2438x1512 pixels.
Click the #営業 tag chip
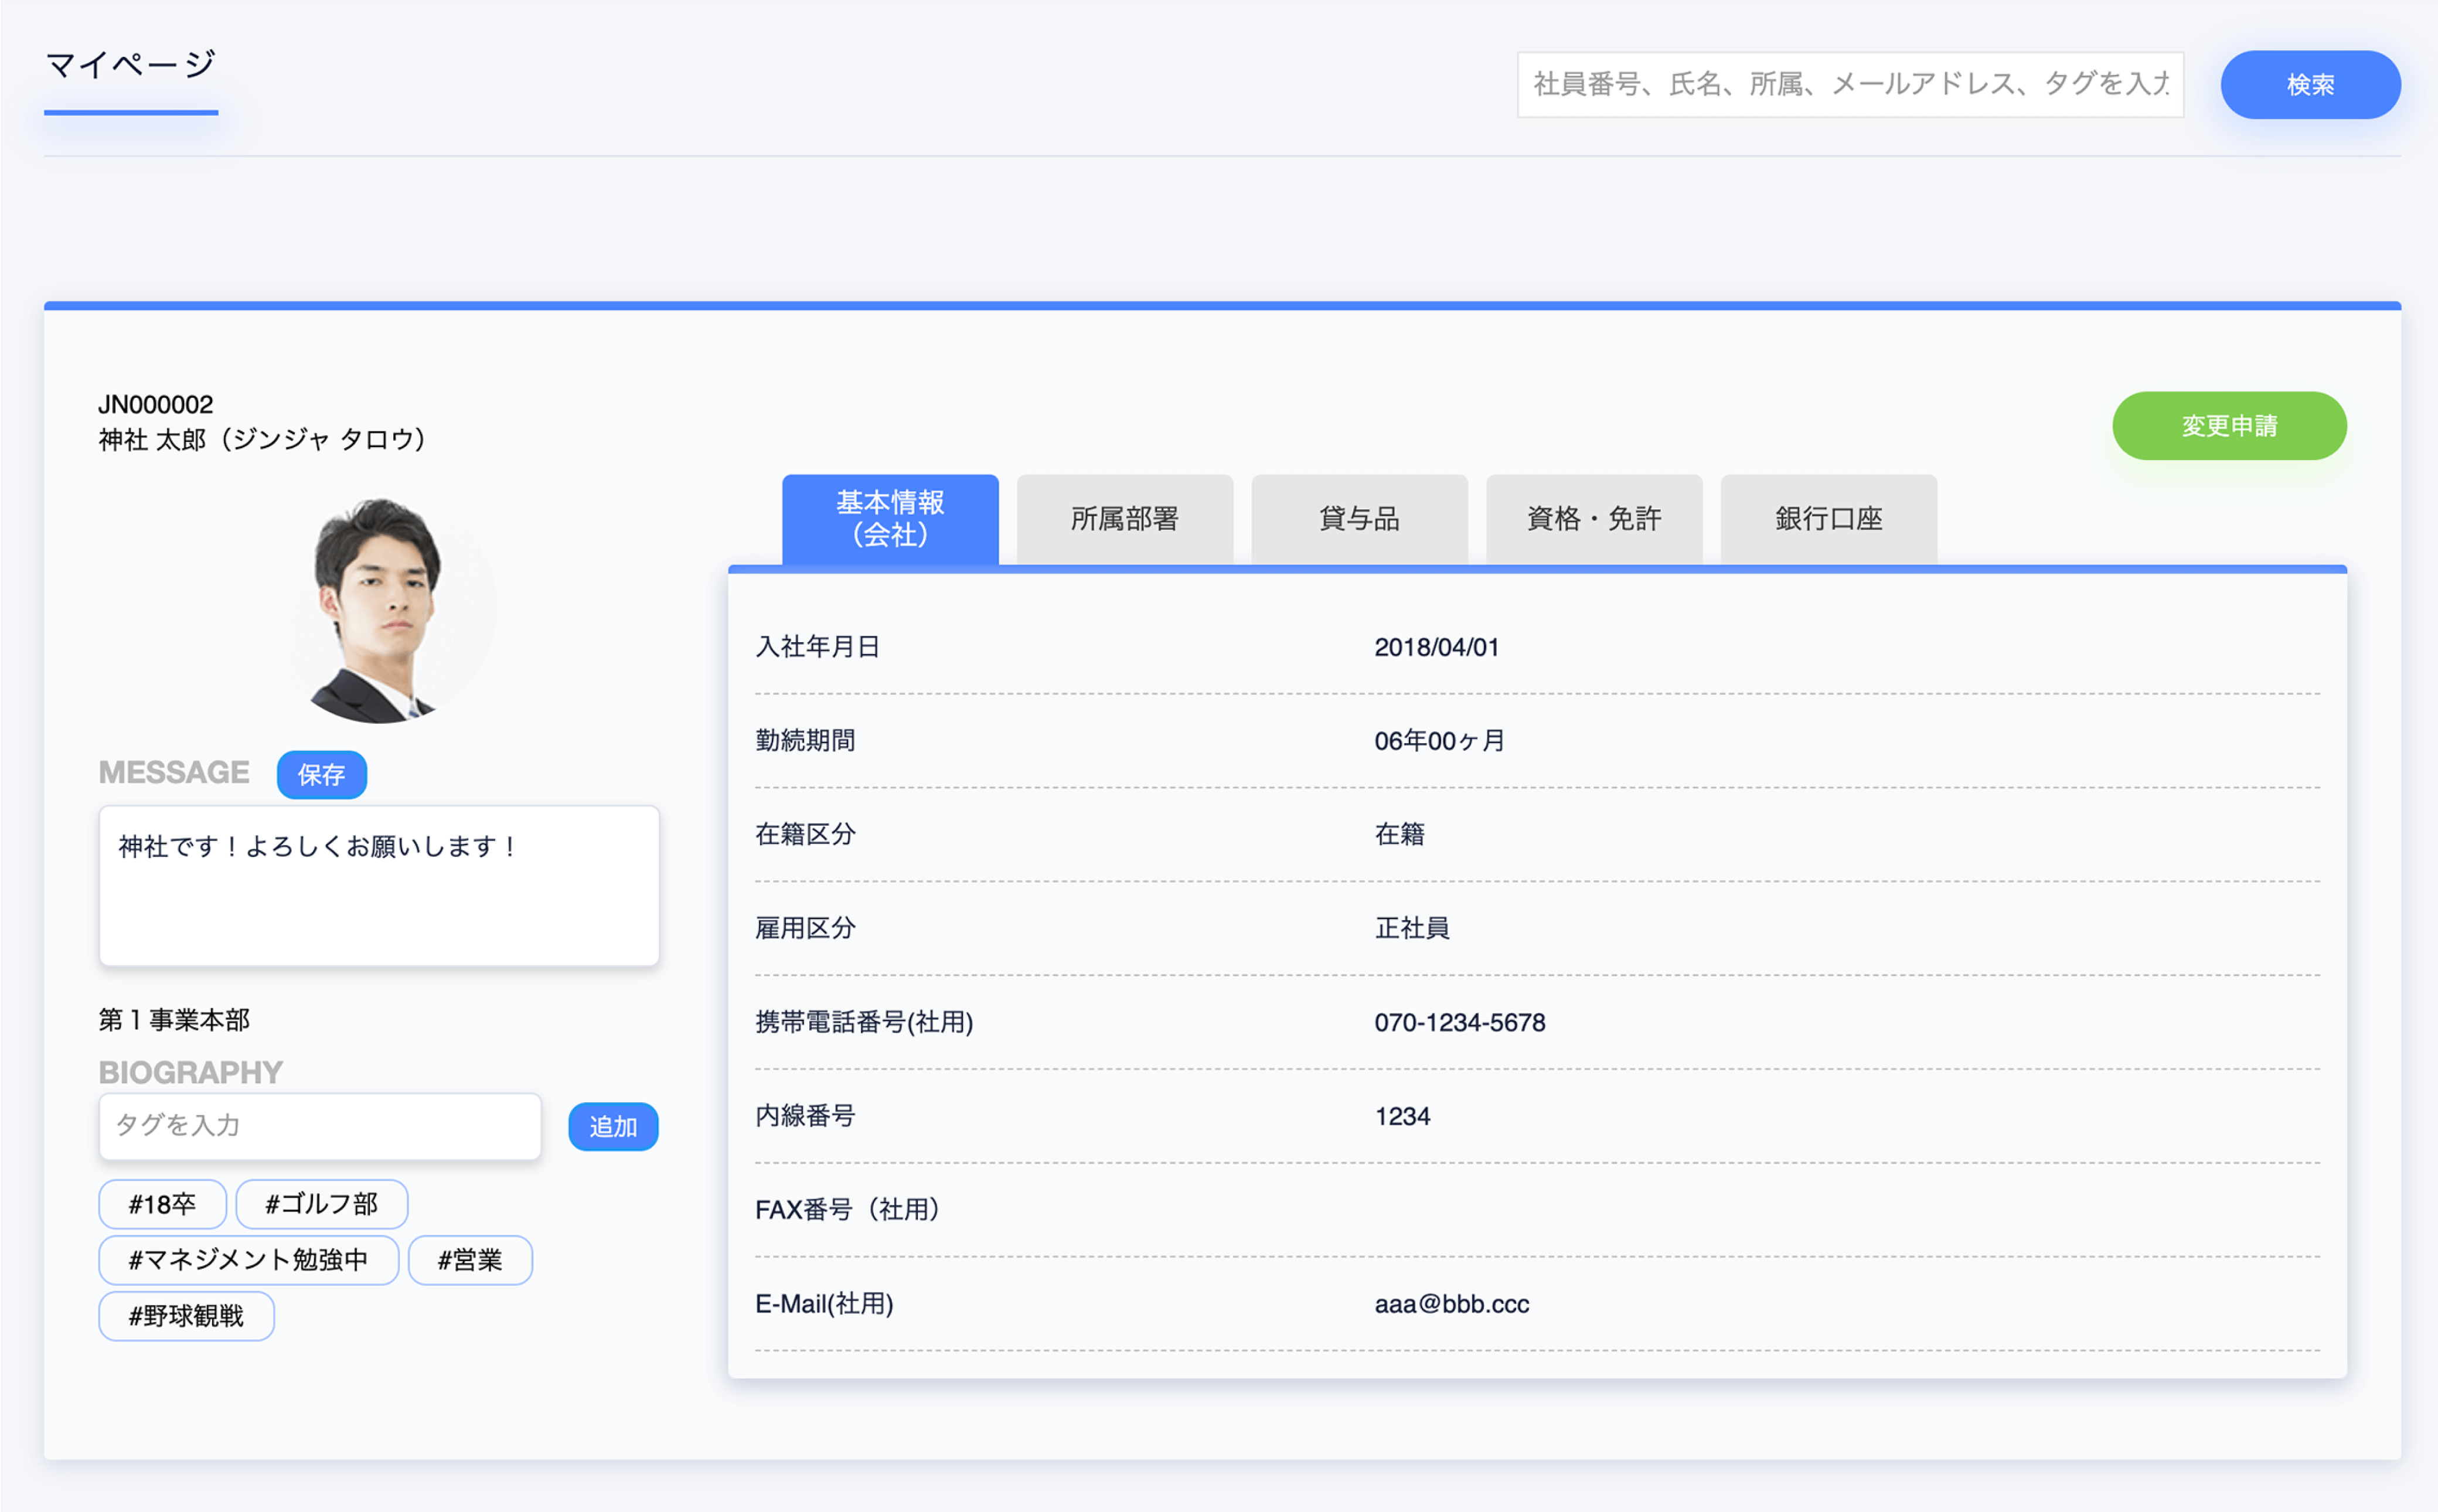(469, 1260)
